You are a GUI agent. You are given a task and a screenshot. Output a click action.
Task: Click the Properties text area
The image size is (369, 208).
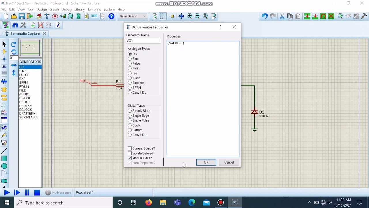point(203,99)
